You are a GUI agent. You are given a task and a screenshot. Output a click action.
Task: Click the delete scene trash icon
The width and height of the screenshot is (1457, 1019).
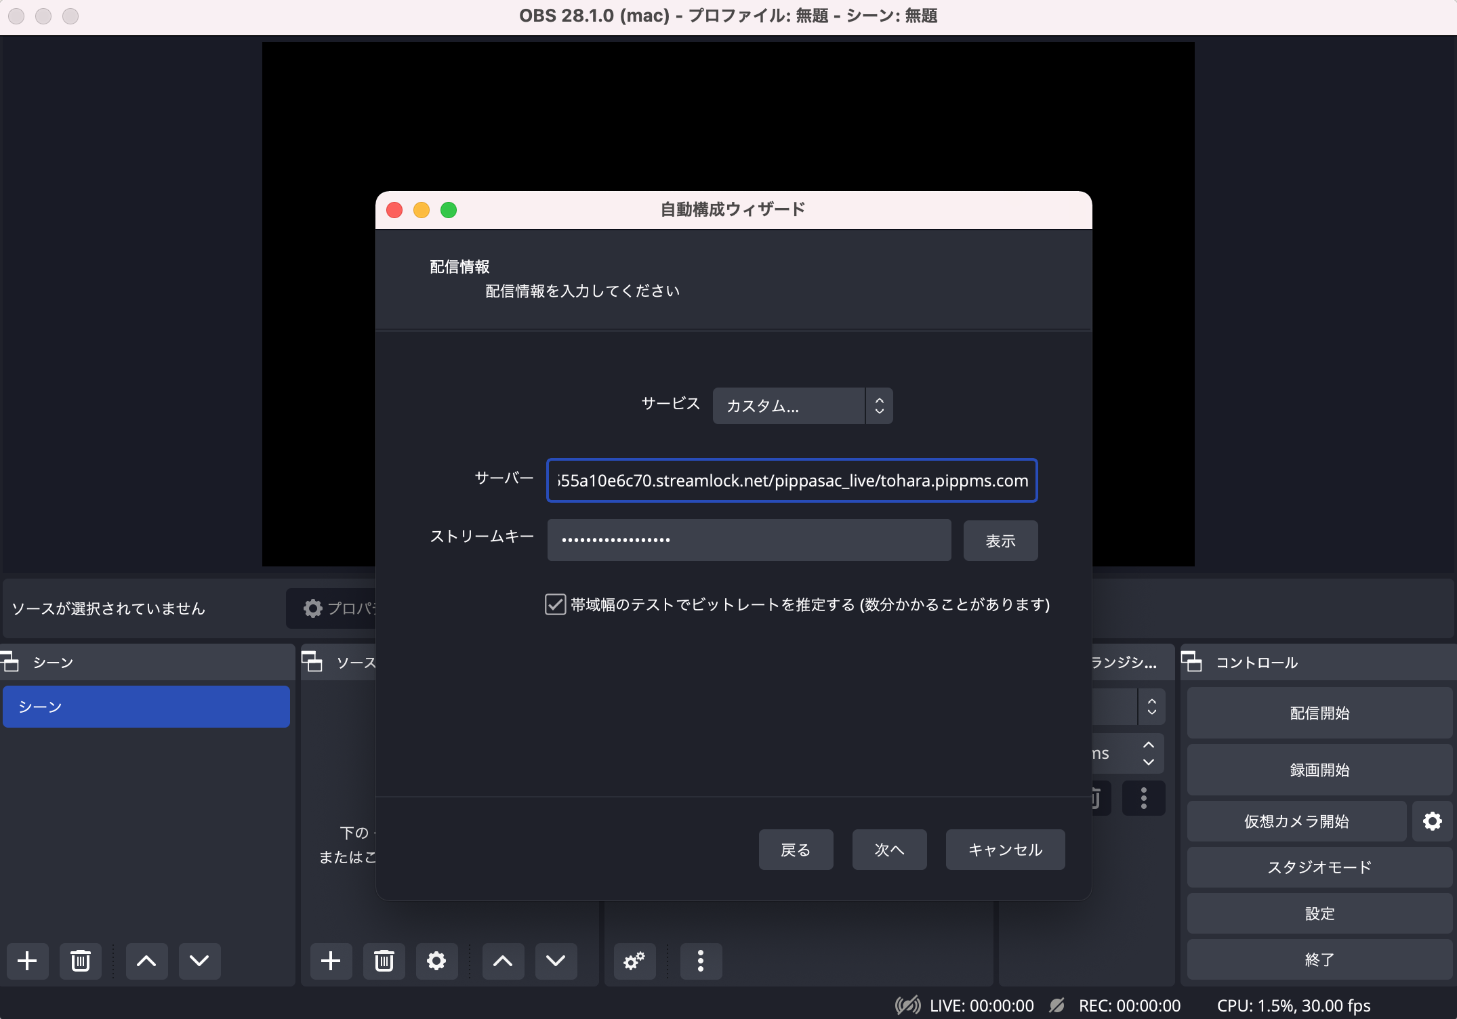[x=81, y=961]
